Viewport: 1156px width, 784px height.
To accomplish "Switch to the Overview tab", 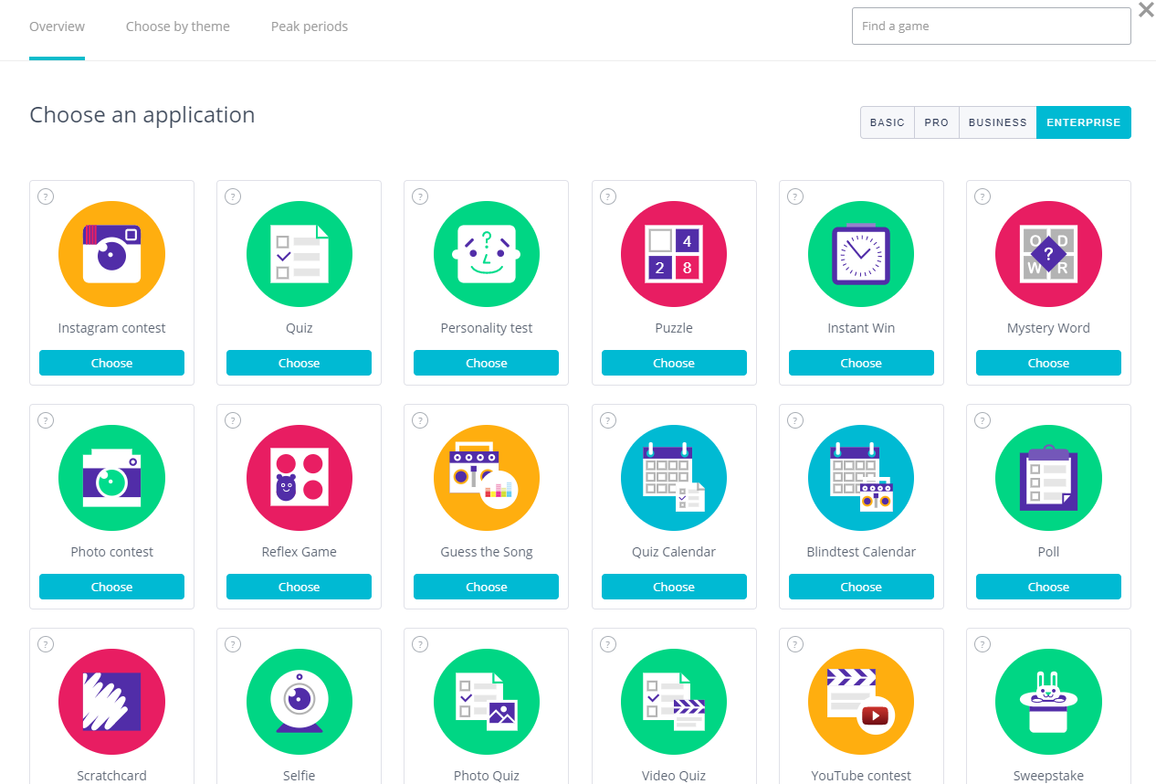I will [57, 26].
